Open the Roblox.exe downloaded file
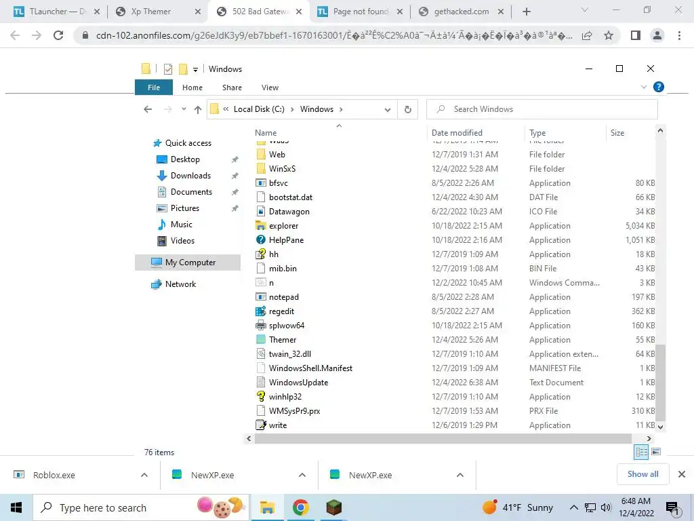The width and height of the screenshot is (694, 521). pyautogui.click(x=53, y=475)
